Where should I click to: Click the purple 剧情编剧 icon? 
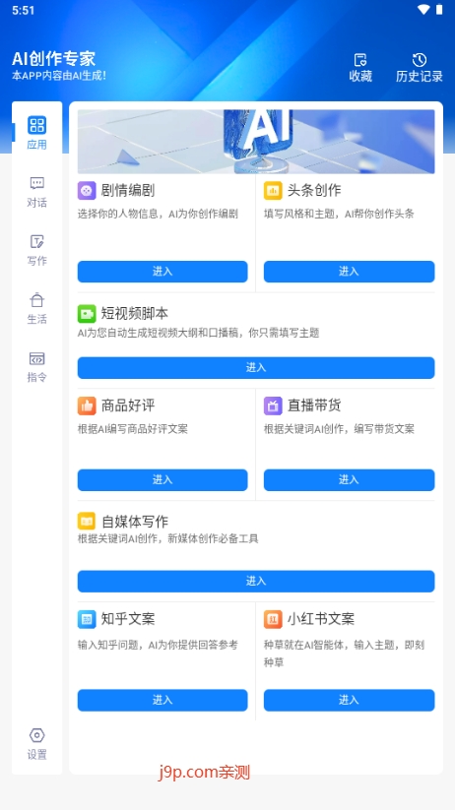point(87,191)
